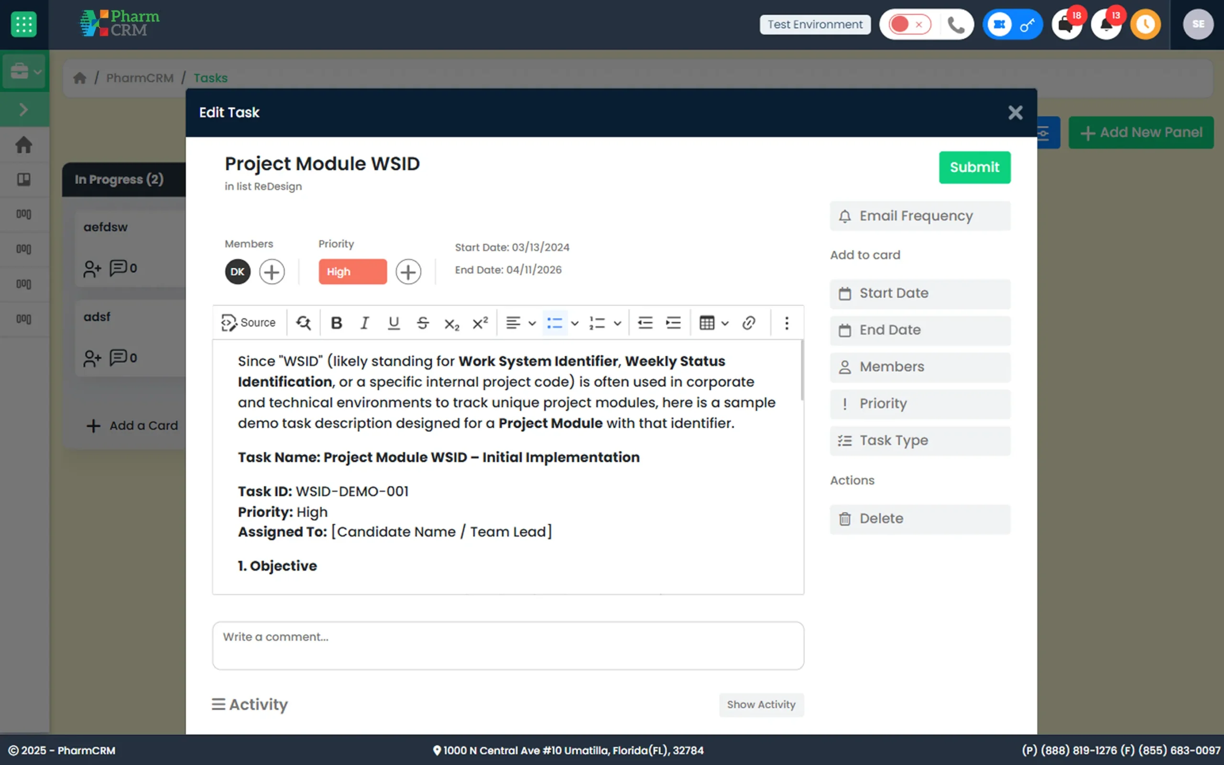1224x765 pixels.
Task: Add another member with plus button
Action: (x=272, y=272)
